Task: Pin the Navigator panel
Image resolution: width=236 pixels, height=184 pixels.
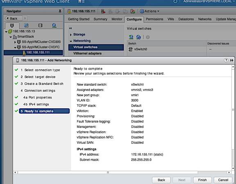Action: click(60, 11)
